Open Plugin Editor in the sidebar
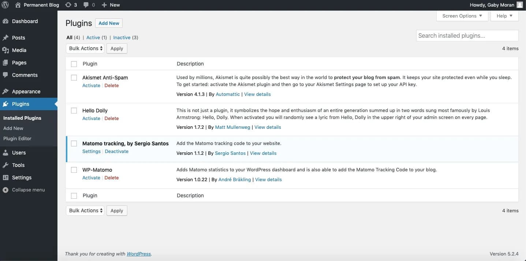Viewport: 526px width, 261px height. (x=17, y=138)
